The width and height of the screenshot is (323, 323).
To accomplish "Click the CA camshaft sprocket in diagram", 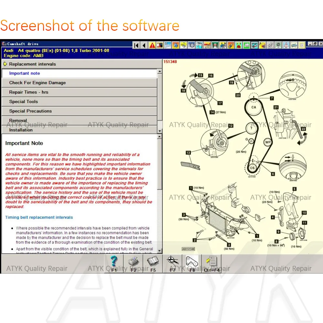I will point(254,107).
